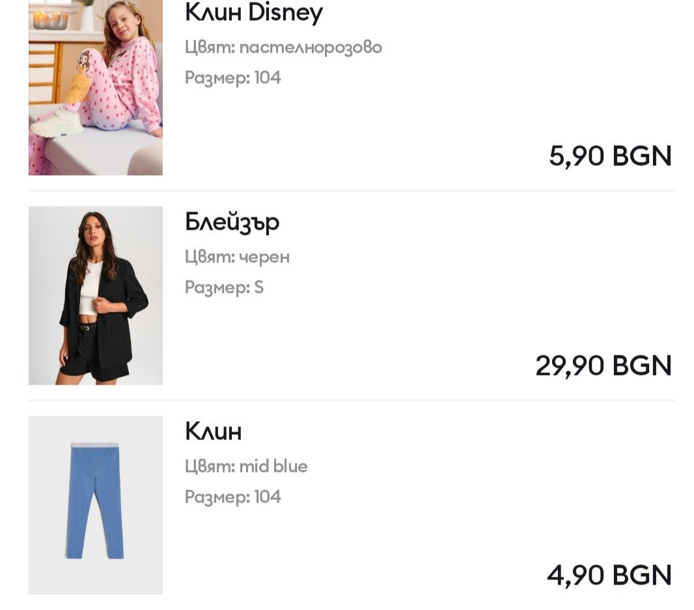The image size is (694, 610).
Task: Open the pink Disney leggings product photo
Action: pyautogui.click(x=96, y=87)
